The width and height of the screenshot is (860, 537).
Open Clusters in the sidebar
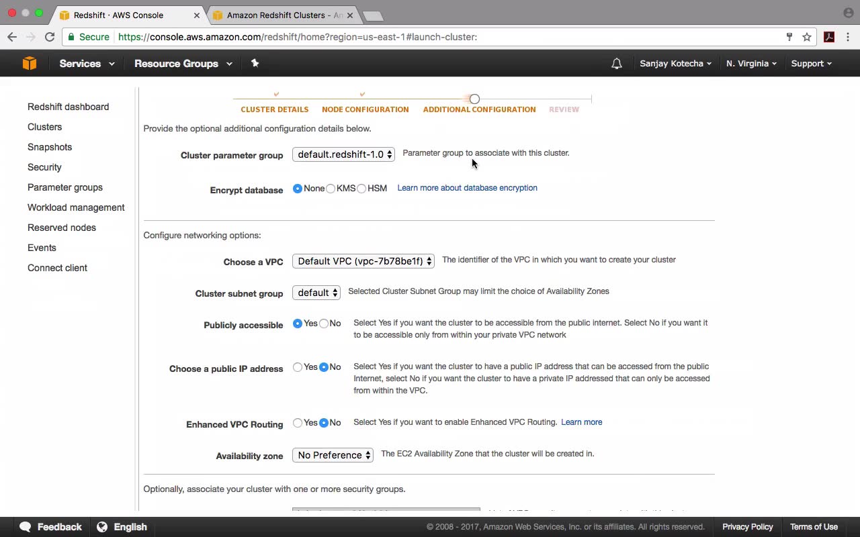[44, 127]
